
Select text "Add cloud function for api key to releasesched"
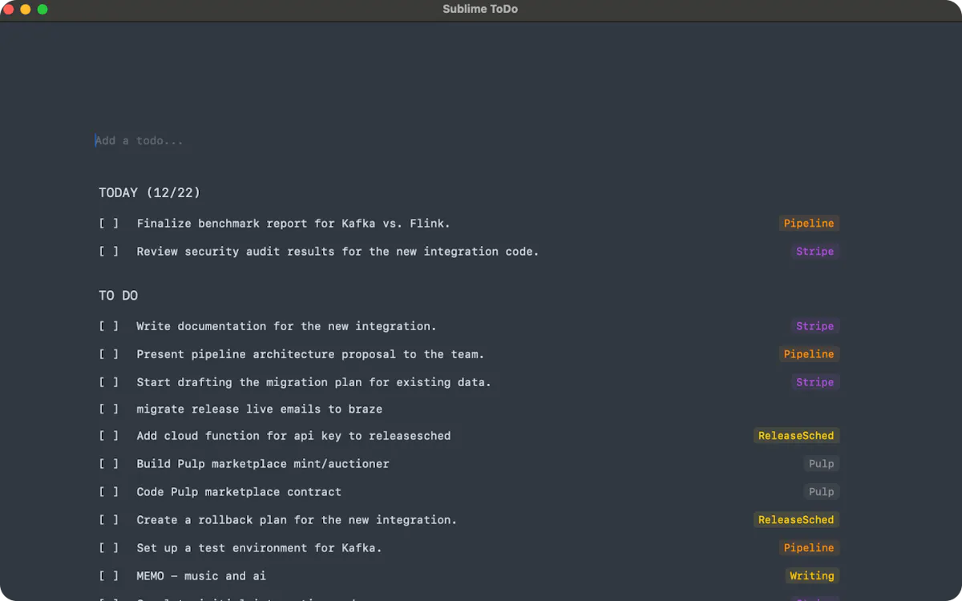click(293, 436)
